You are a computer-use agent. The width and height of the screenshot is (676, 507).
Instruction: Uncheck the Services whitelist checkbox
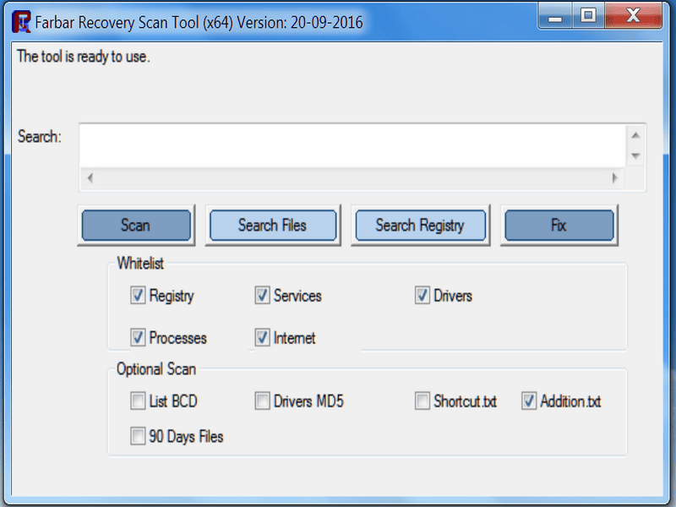(x=262, y=295)
